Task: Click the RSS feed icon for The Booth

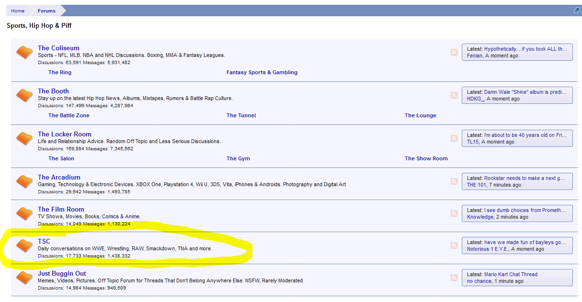Action: tap(454, 95)
